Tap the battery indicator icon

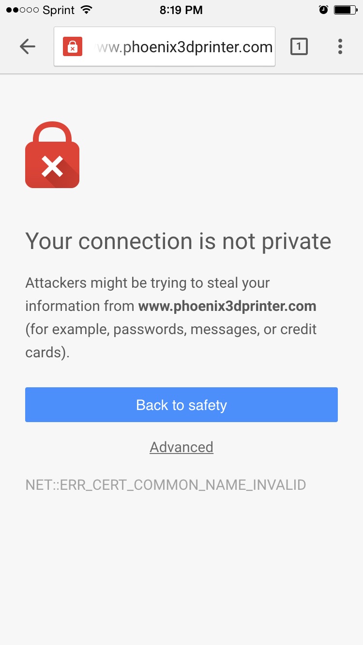tap(345, 10)
